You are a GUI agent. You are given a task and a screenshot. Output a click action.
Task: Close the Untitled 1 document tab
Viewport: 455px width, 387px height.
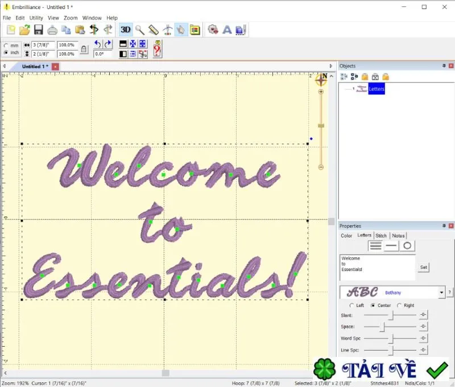point(55,66)
